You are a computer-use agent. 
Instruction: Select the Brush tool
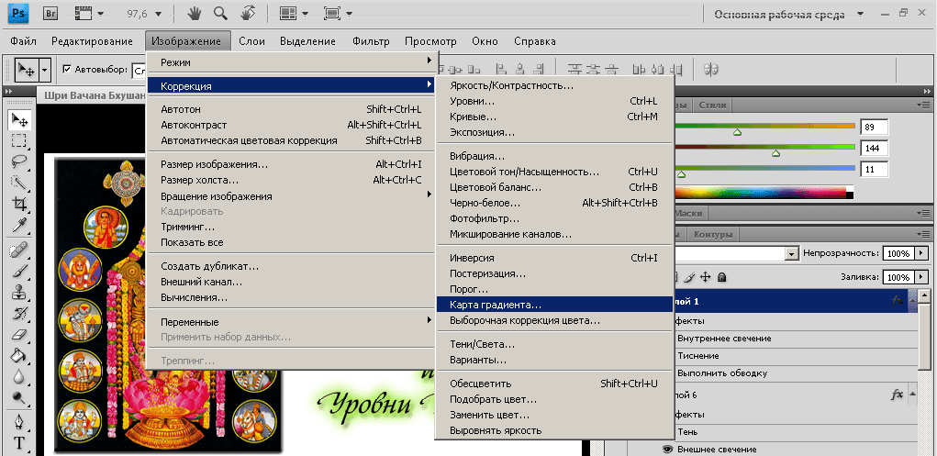(x=19, y=270)
